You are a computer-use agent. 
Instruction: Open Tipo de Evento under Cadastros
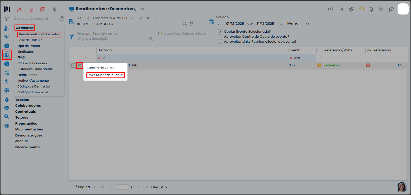pyautogui.click(x=29, y=46)
